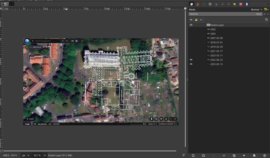Click the Pasted Layer thumbnail

coord(208,25)
